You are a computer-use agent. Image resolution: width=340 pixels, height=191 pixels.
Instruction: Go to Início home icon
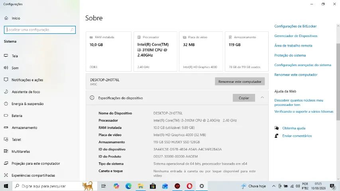[x=6, y=18]
